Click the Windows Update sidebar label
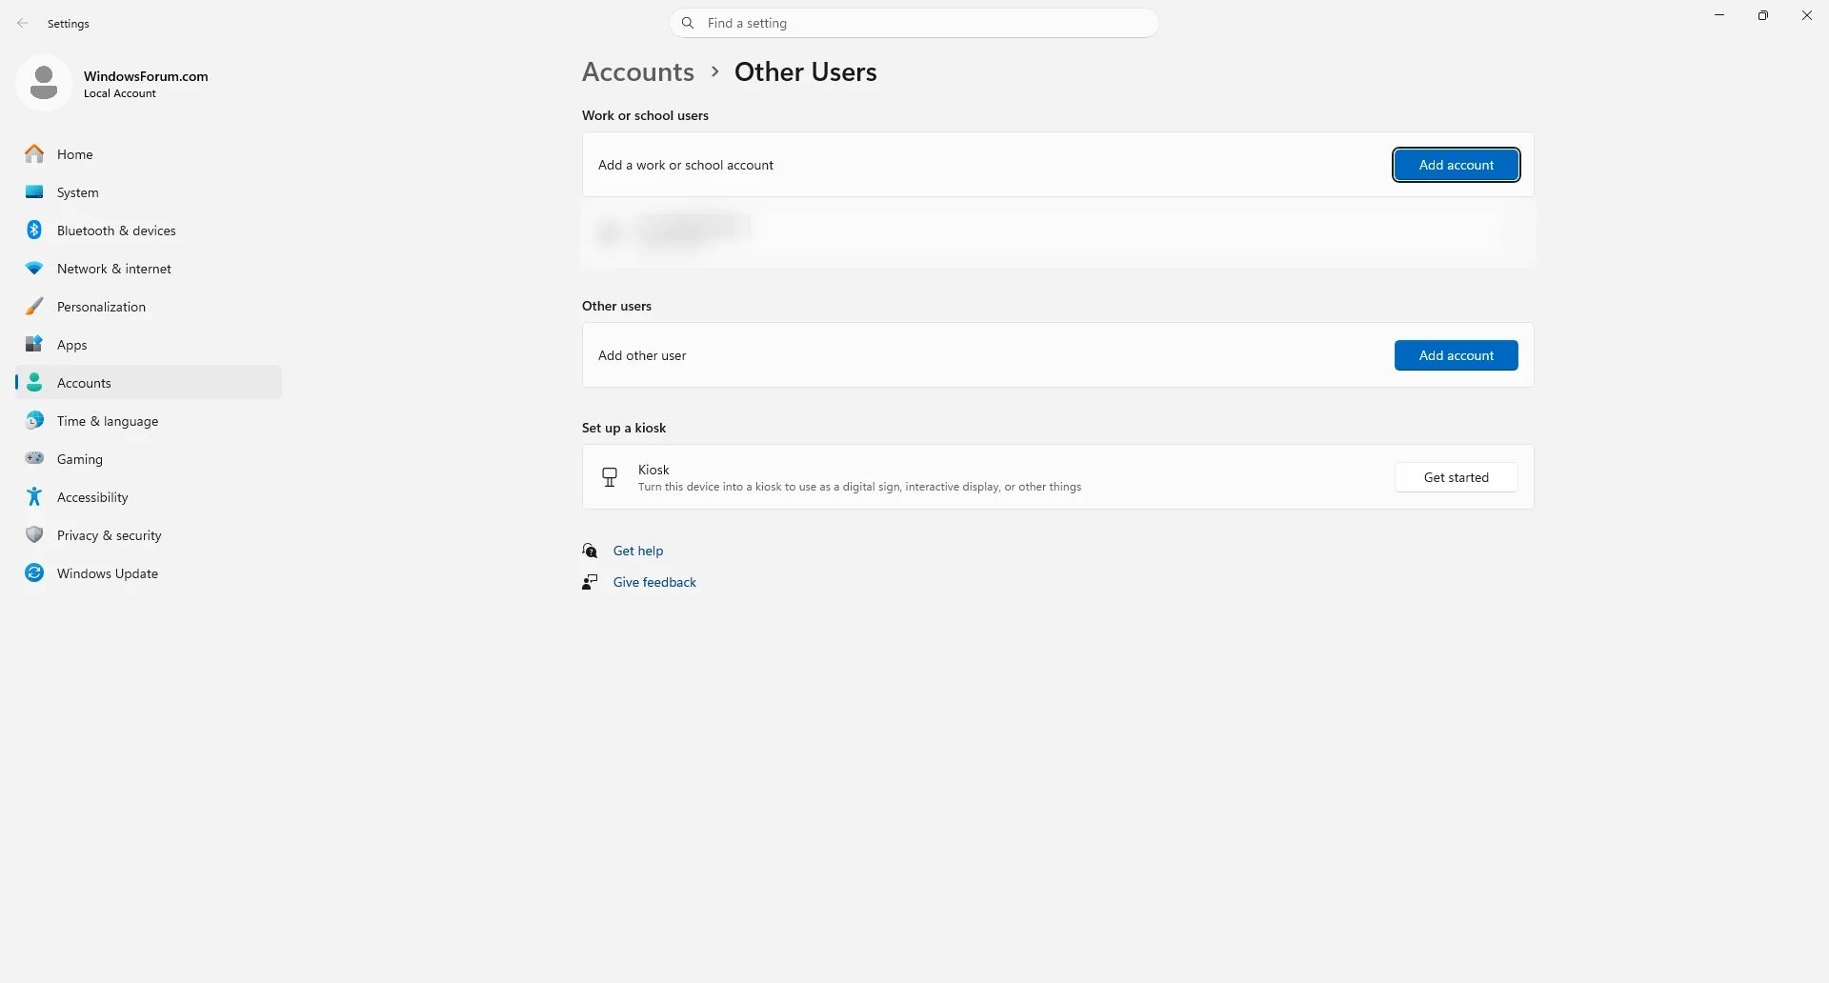The width and height of the screenshot is (1829, 983). (x=108, y=573)
